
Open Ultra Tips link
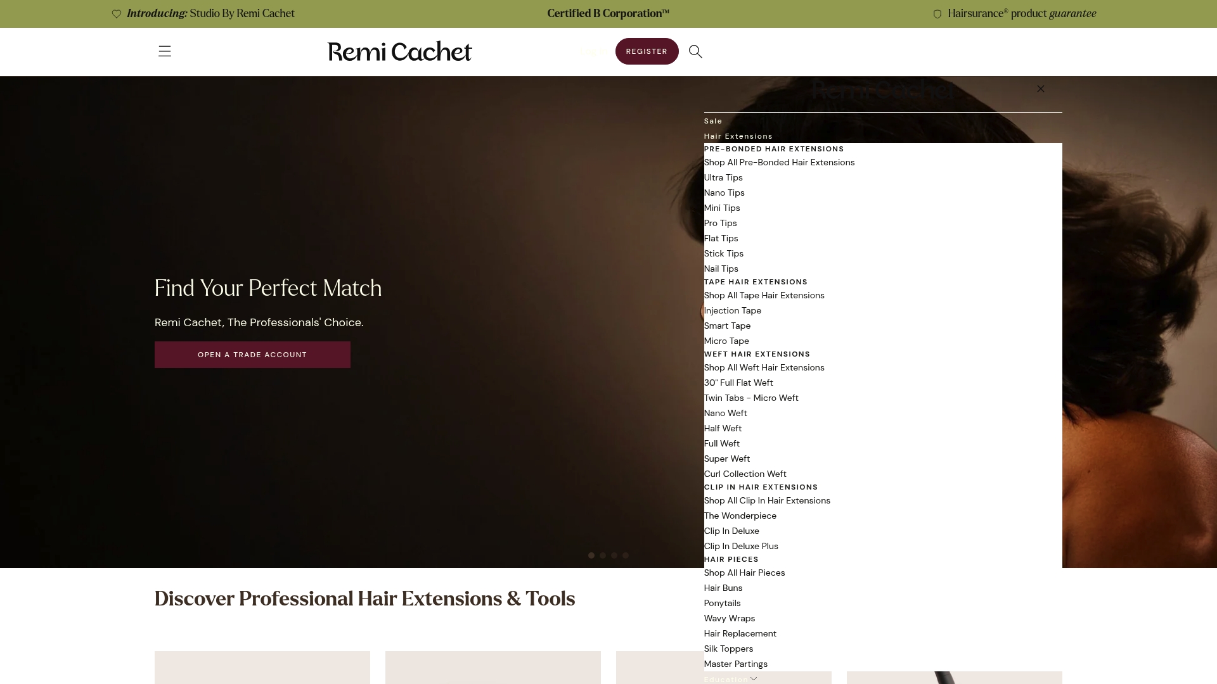pos(723,177)
